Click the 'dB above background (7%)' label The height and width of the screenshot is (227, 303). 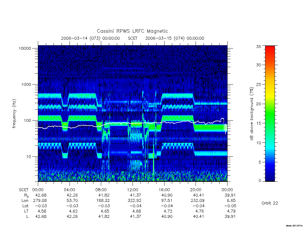tap(252, 113)
